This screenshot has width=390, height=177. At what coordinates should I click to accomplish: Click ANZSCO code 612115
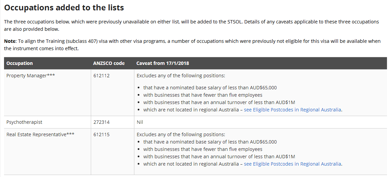pos(102,135)
